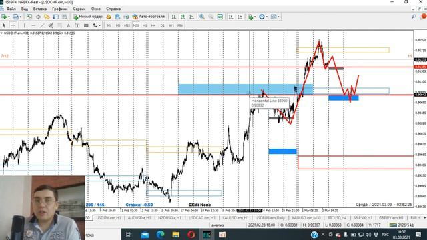Select the vertical line tool

pos(24,25)
